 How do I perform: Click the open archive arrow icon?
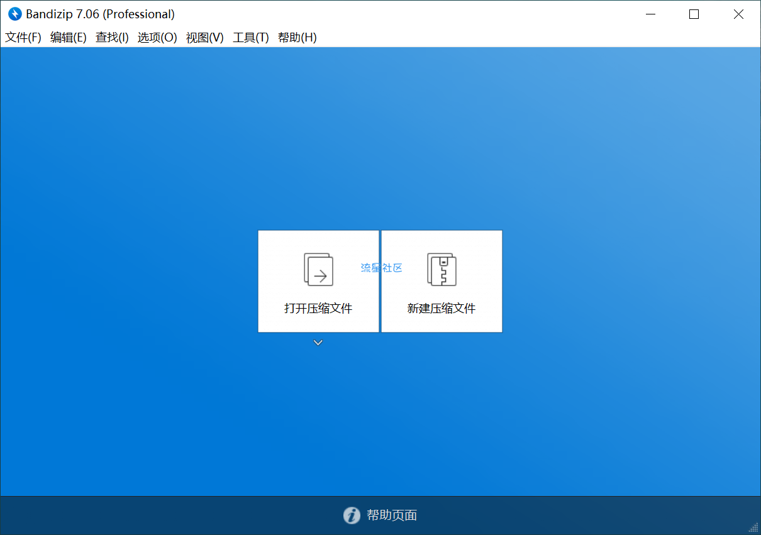tap(318, 269)
